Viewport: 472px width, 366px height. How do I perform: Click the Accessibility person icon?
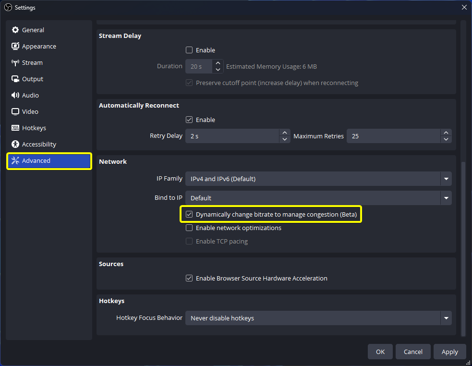tap(15, 144)
